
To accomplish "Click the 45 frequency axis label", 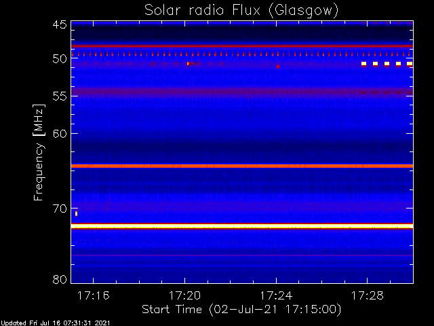I will point(60,24).
